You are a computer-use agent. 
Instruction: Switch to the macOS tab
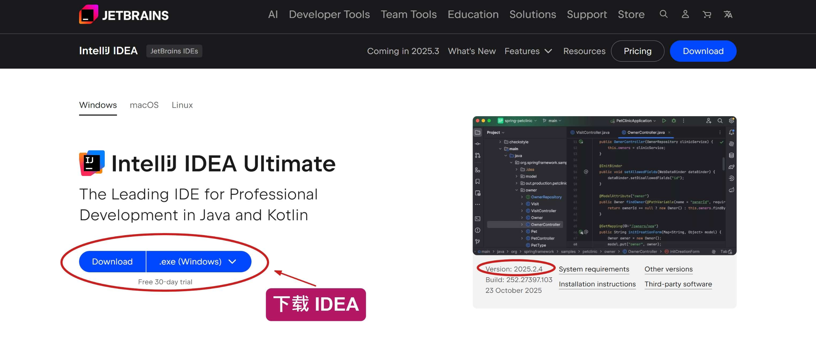(x=144, y=105)
